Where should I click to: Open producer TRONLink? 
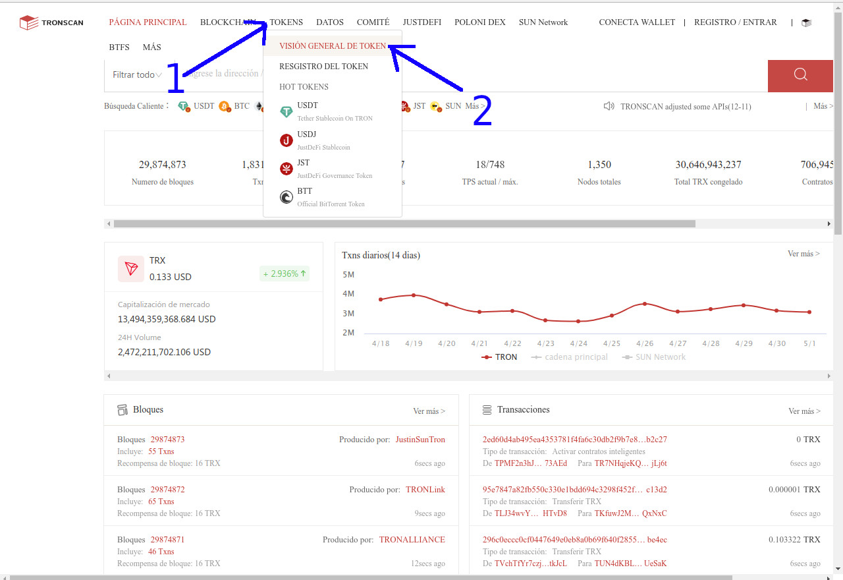tap(425, 490)
